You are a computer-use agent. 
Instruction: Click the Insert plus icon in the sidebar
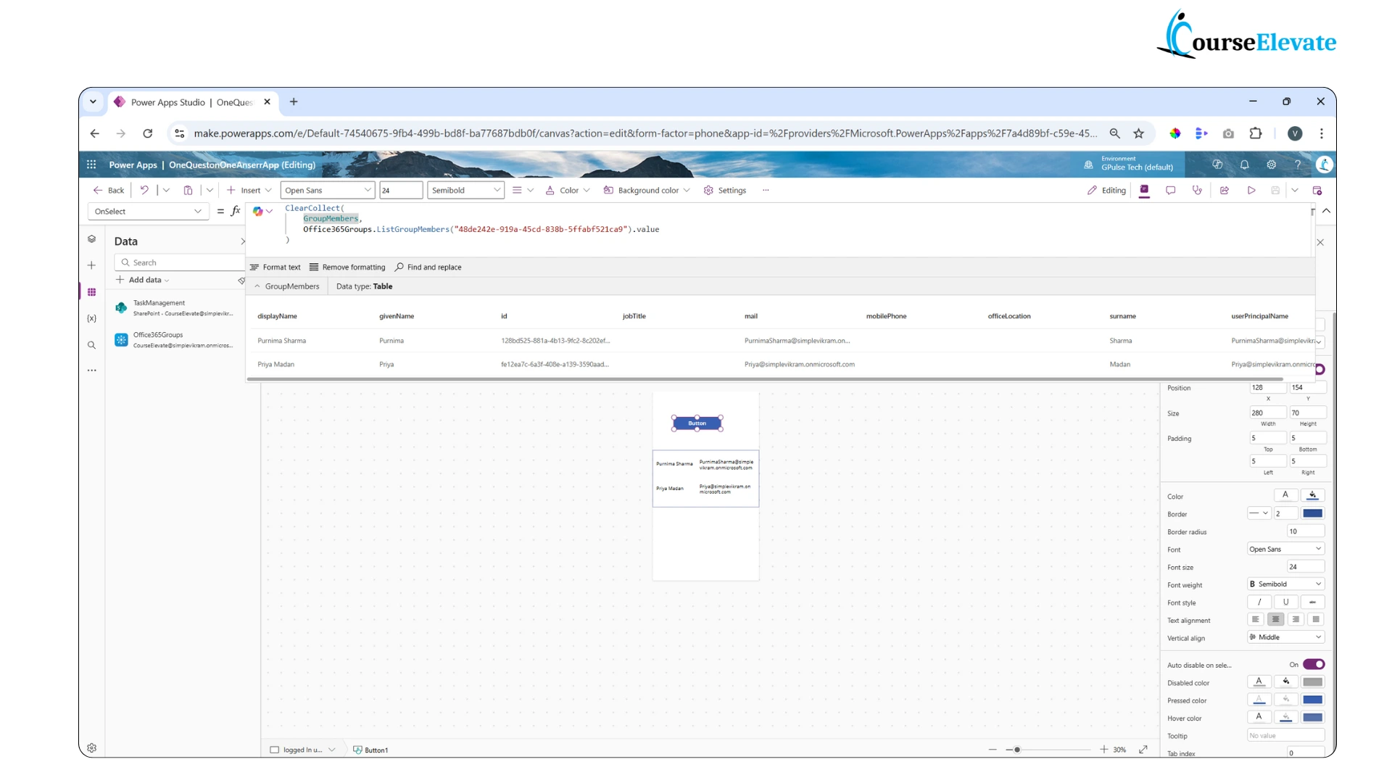coord(91,265)
